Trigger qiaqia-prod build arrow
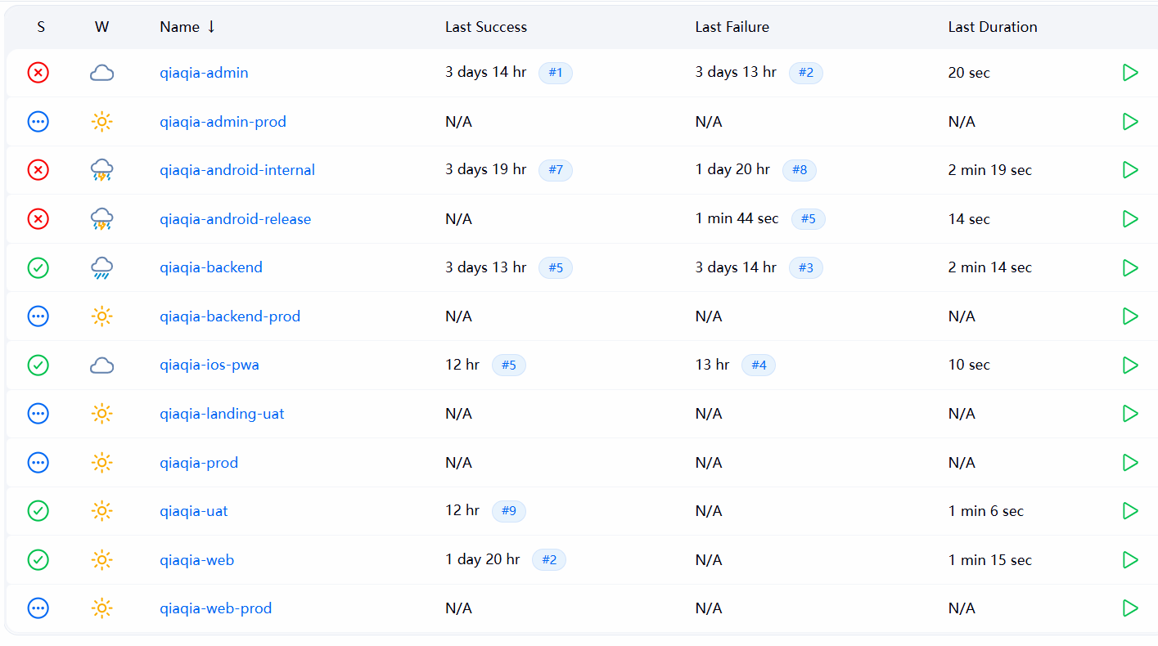The height and width of the screenshot is (646, 1158). pos(1130,463)
